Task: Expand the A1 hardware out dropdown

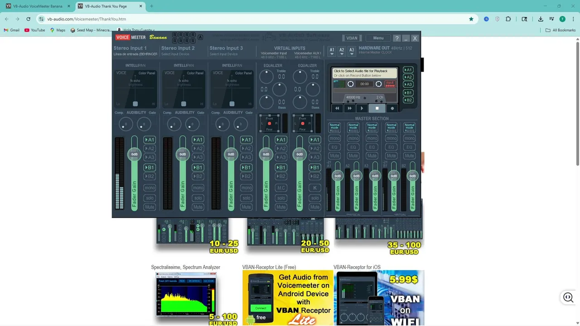Action: [x=332, y=52]
